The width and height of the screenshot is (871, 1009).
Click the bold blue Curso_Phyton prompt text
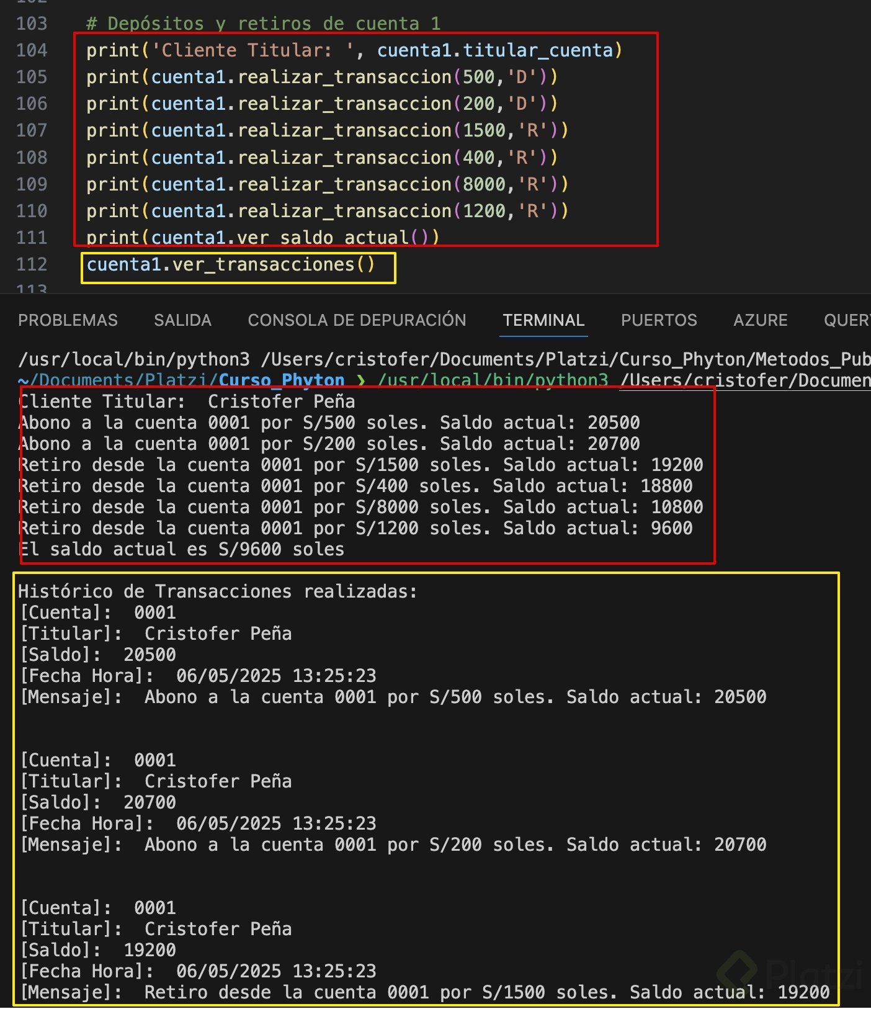[281, 380]
